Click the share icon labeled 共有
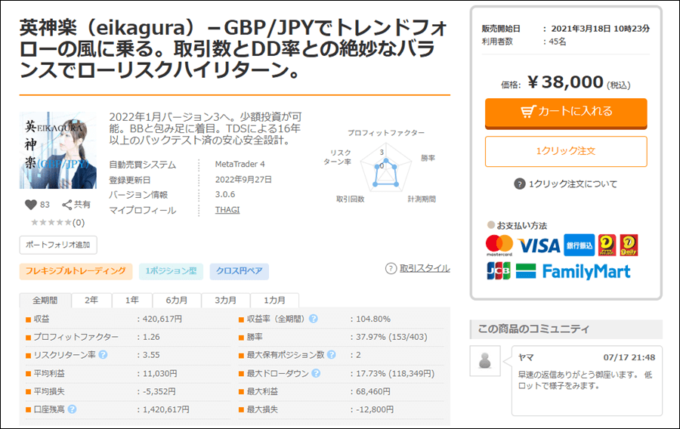680x429 pixels. click(x=67, y=205)
